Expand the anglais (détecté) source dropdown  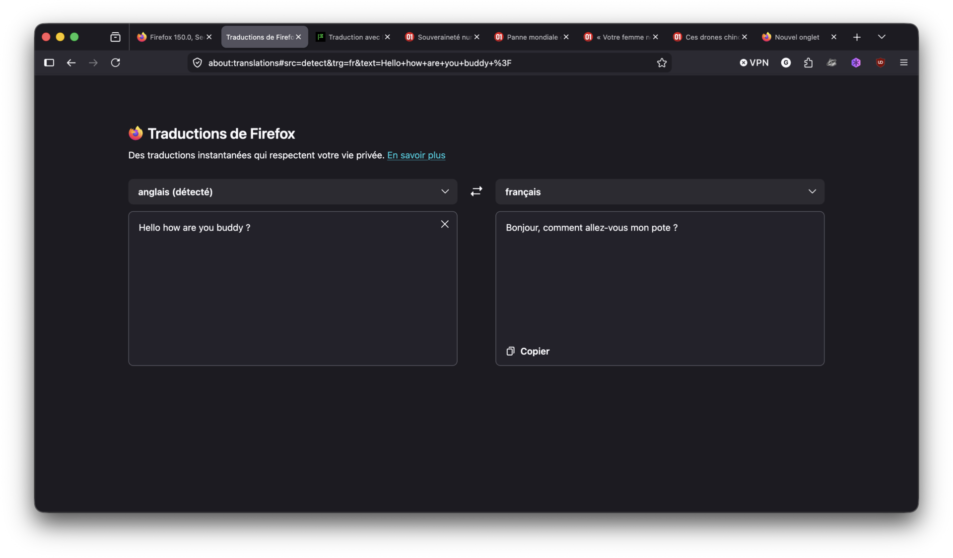tap(292, 192)
